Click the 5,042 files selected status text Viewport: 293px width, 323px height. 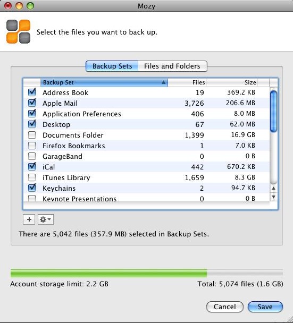pos(114,234)
